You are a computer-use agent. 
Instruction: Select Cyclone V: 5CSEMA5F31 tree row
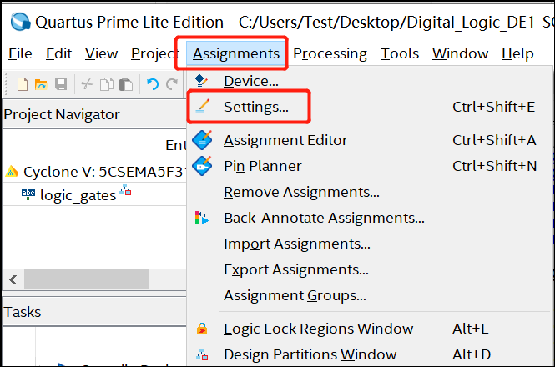point(94,172)
